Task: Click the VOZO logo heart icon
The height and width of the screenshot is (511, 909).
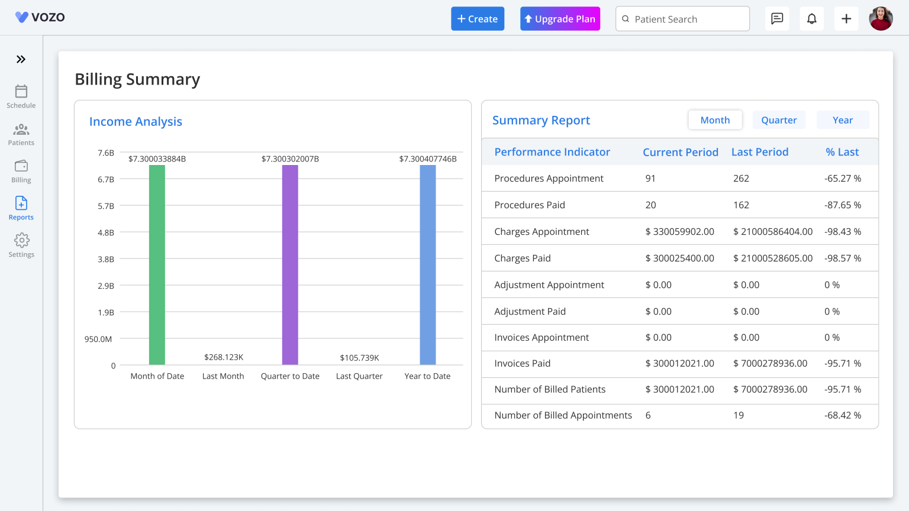Action: coord(22,17)
